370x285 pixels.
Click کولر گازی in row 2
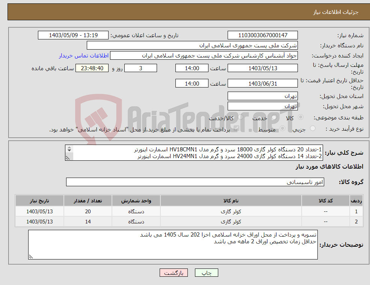tap(231, 222)
